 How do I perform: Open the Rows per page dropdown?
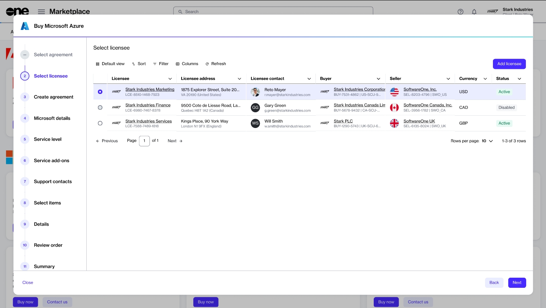tap(487, 141)
